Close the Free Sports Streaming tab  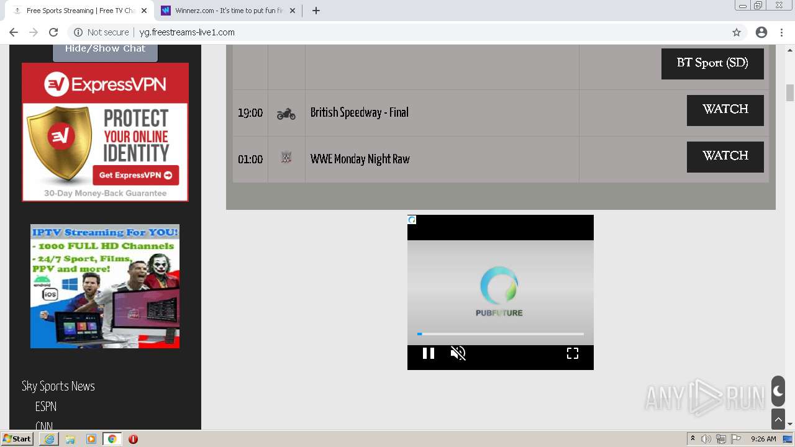click(143, 11)
